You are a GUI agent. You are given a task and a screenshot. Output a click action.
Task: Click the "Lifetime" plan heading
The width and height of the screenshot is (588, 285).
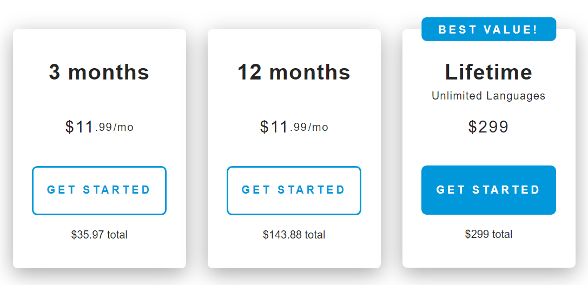(488, 72)
